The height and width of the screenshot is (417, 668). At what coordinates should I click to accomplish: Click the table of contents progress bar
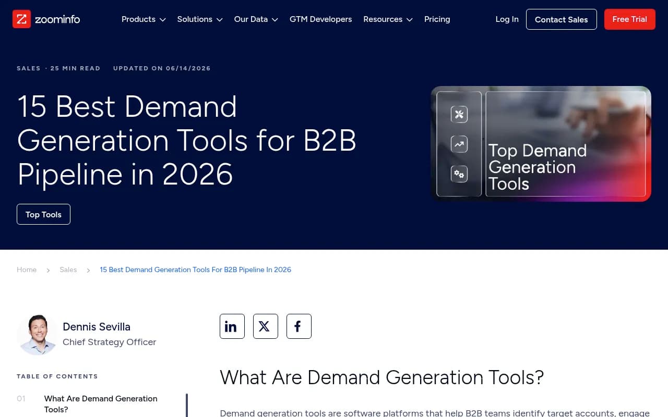tap(187, 405)
